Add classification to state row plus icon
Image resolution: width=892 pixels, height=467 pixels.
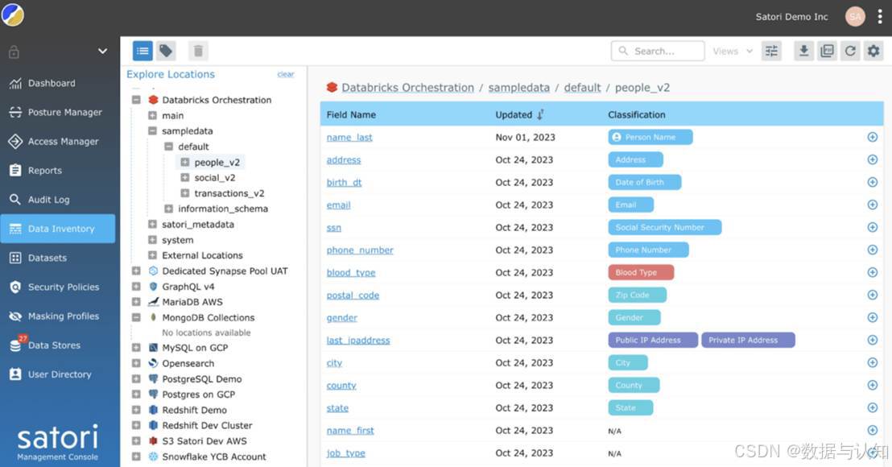tap(872, 407)
